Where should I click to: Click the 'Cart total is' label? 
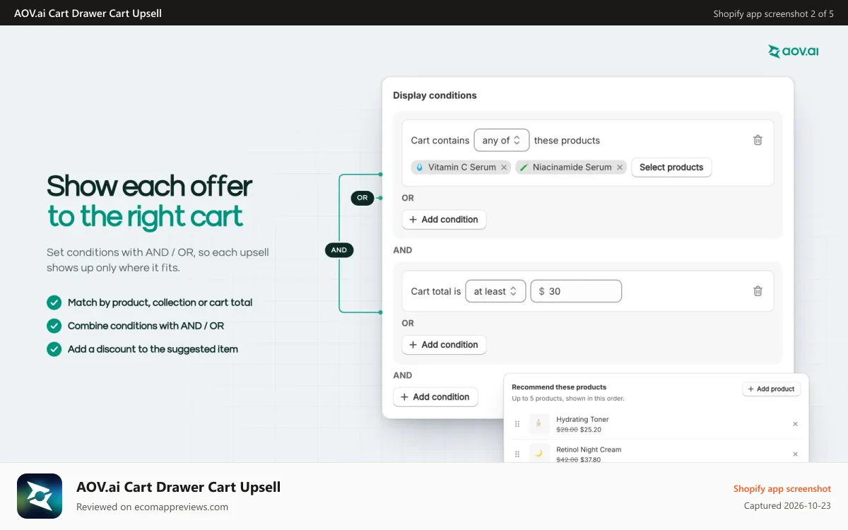436,291
